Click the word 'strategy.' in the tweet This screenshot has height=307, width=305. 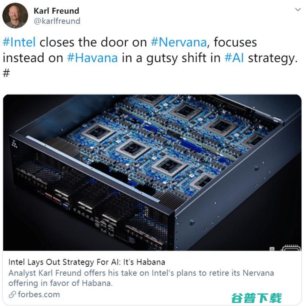click(273, 58)
